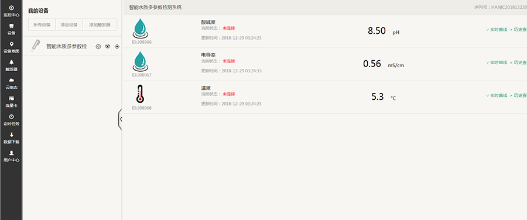
Task: Expand 实时曲线 for 温度
Action: tap(497, 96)
